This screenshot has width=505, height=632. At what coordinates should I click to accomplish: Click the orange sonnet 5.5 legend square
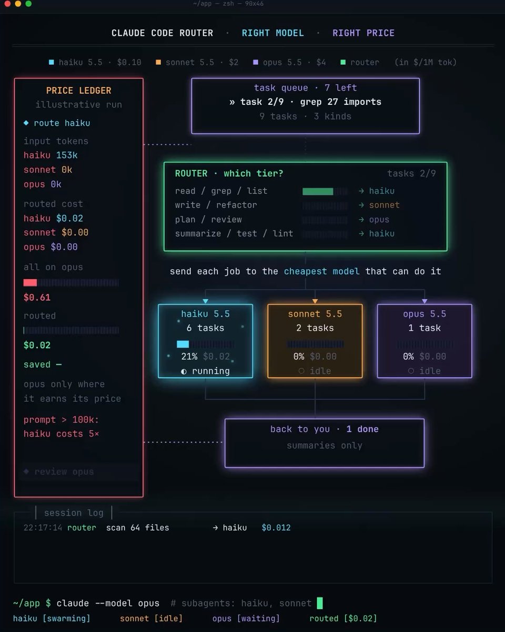pos(158,62)
